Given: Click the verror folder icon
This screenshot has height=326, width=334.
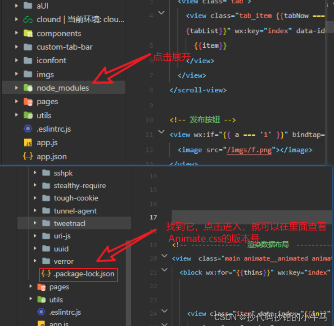Looking at the screenshot, I should [x=46, y=261].
